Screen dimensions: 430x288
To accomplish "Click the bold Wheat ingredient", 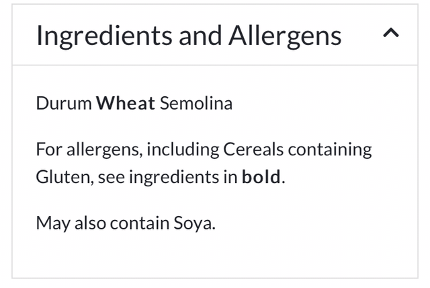I will (x=126, y=104).
